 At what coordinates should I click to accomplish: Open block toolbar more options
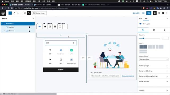(65, 27)
